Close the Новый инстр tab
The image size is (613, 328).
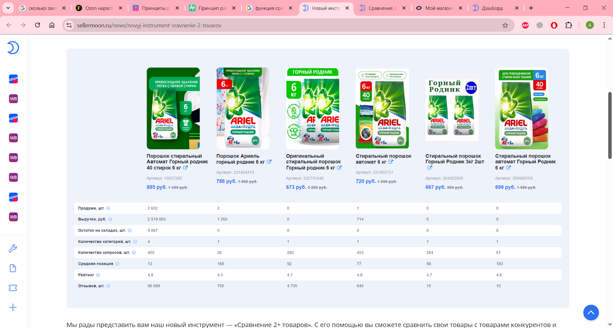[347, 8]
